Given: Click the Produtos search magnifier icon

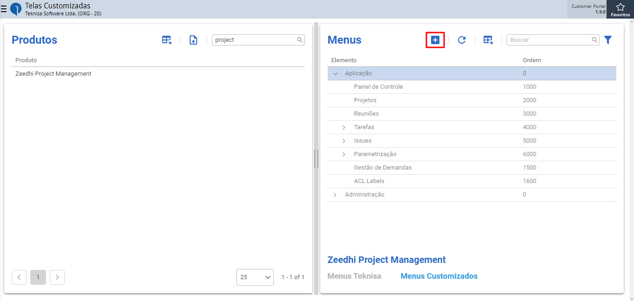Looking at the screenshot, I should [300, 40].
